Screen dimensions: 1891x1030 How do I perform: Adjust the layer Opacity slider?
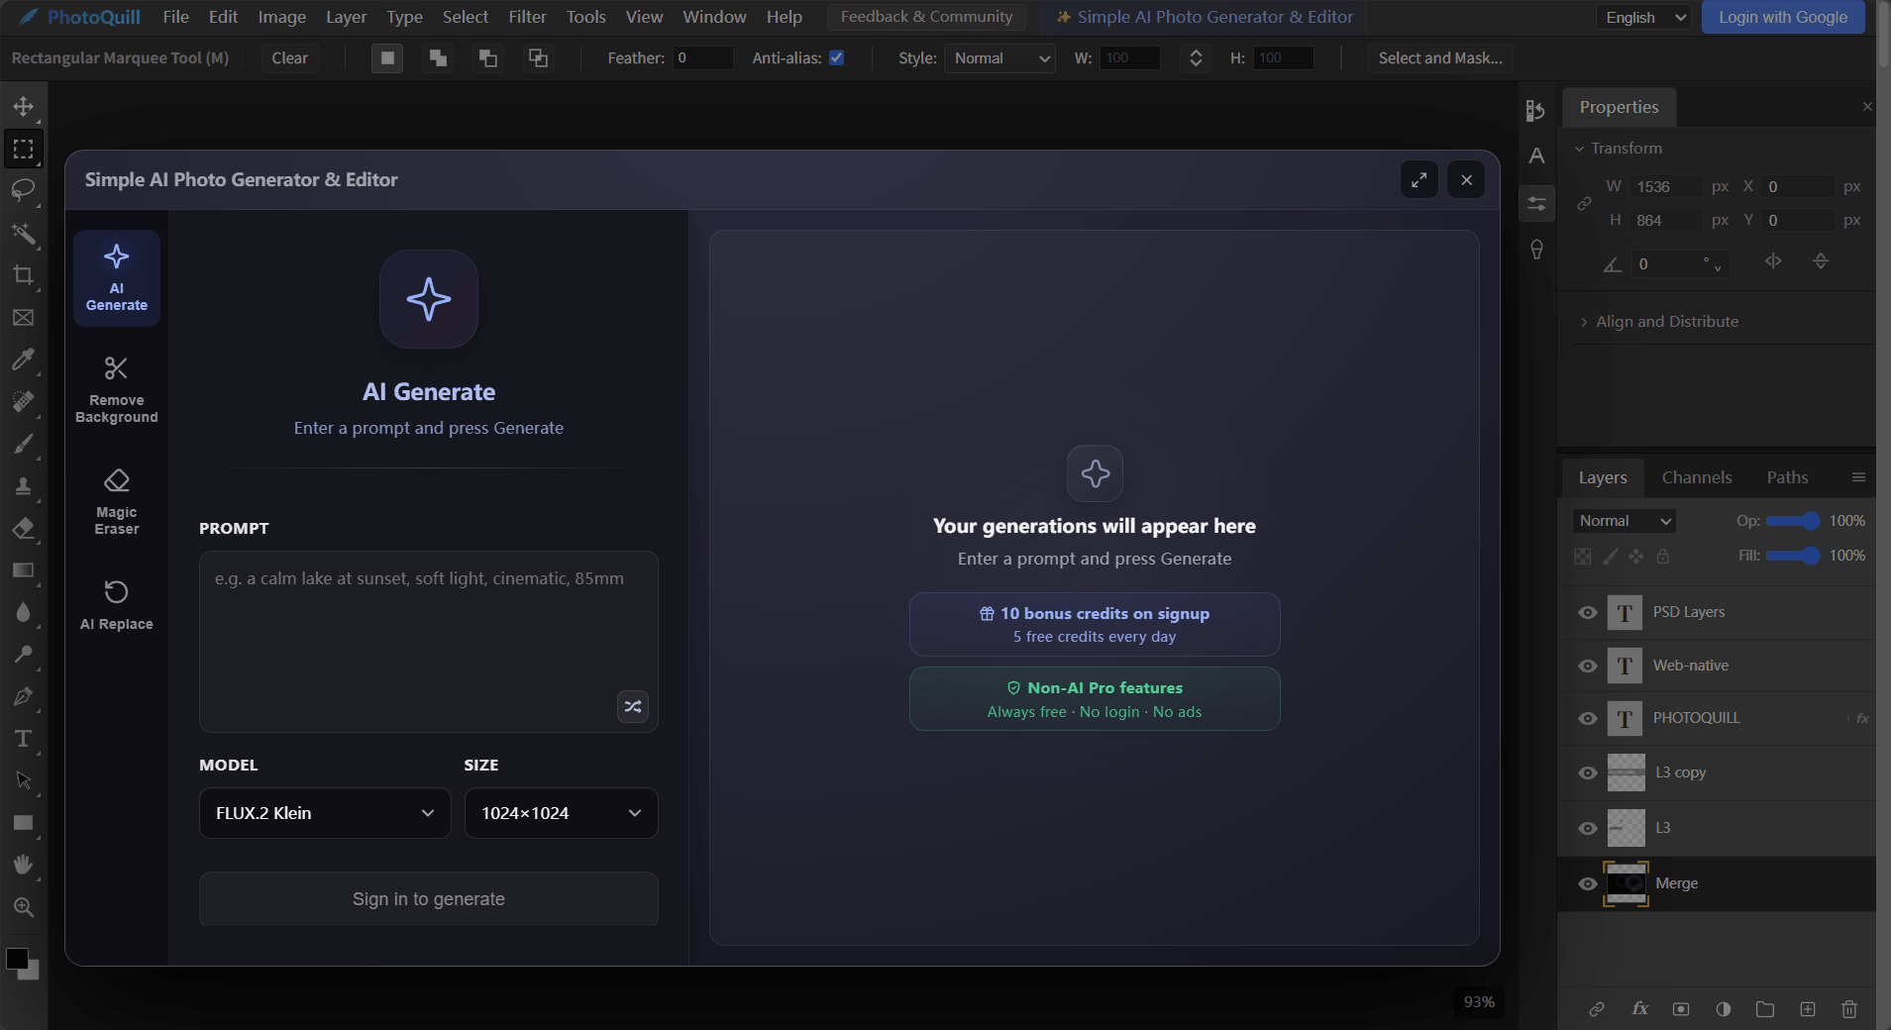pyautogui.click(x=1793, y=521)
